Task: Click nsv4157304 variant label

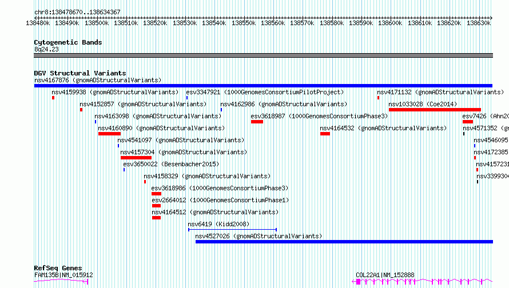Action: click(x=184, y=152)
